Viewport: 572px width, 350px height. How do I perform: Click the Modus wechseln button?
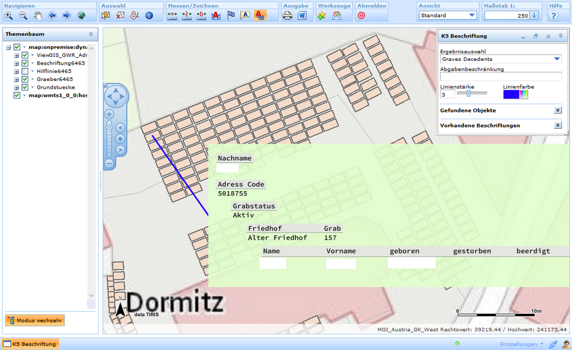pyautogui.click(x=35, y=320)
